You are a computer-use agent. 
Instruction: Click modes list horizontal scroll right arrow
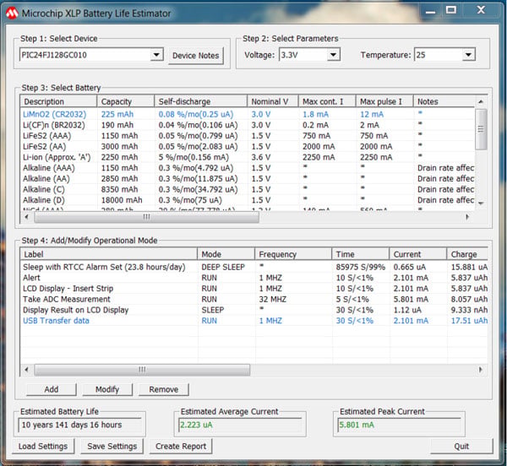coord(481,370)
